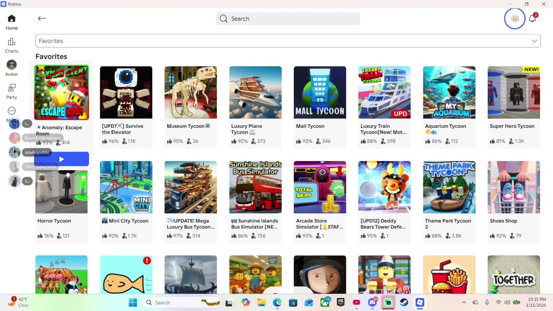The height and width of the screenshot is (311, 553).
Task: Open Shoes Shop game thumbnail
Action: (514, 187)
